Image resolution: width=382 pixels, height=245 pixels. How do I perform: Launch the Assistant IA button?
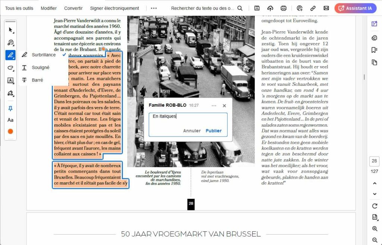(356, 8)
